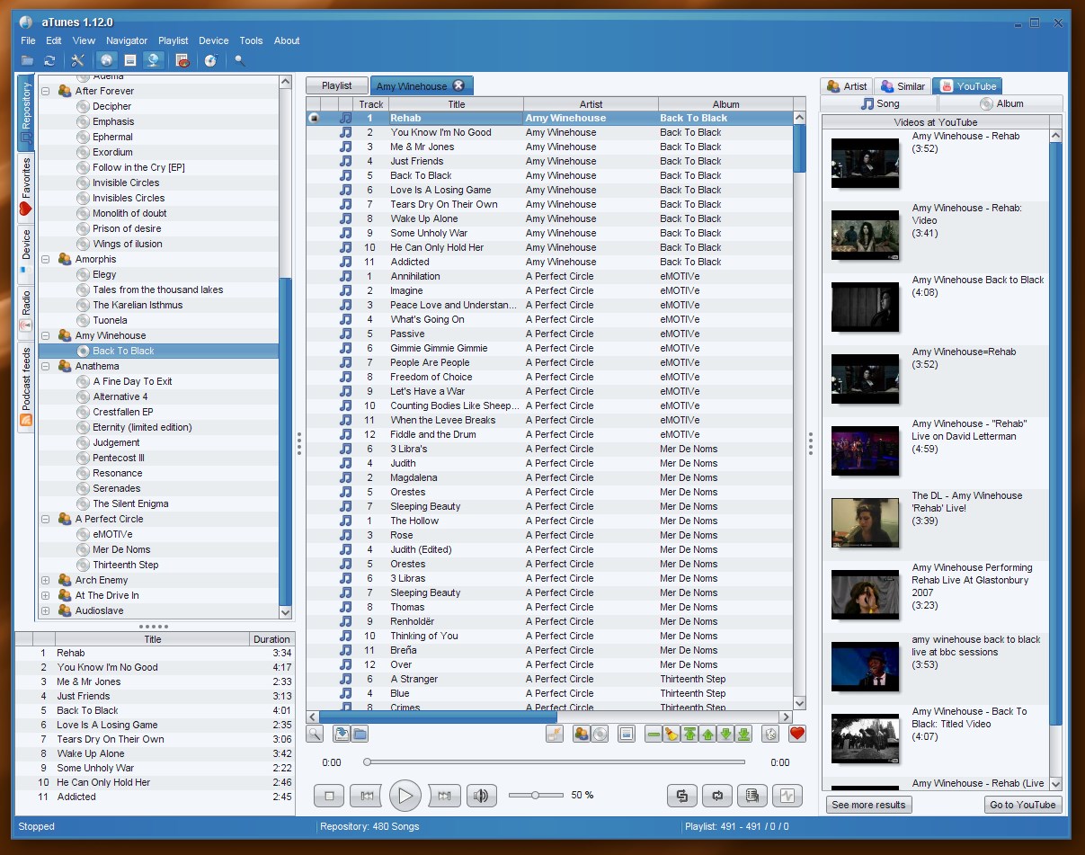Viewport: 1085px width, 855px height.
Task: Toggle repeat playback mode
Action: (717, 796)
